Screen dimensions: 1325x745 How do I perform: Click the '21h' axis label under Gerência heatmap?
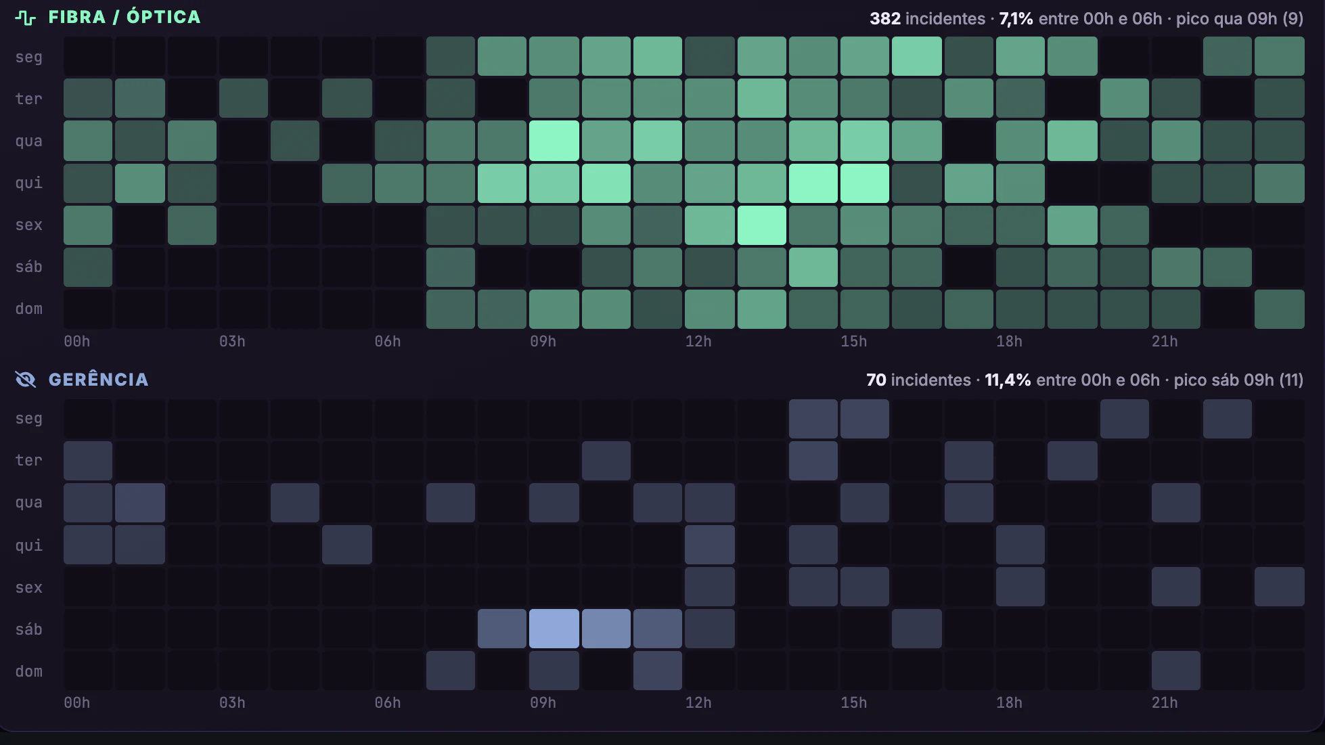click(1165, 703)
